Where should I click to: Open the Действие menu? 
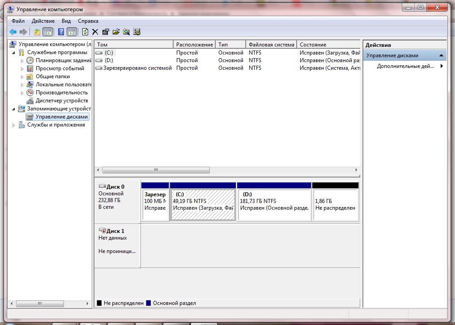tap(43, 21)
